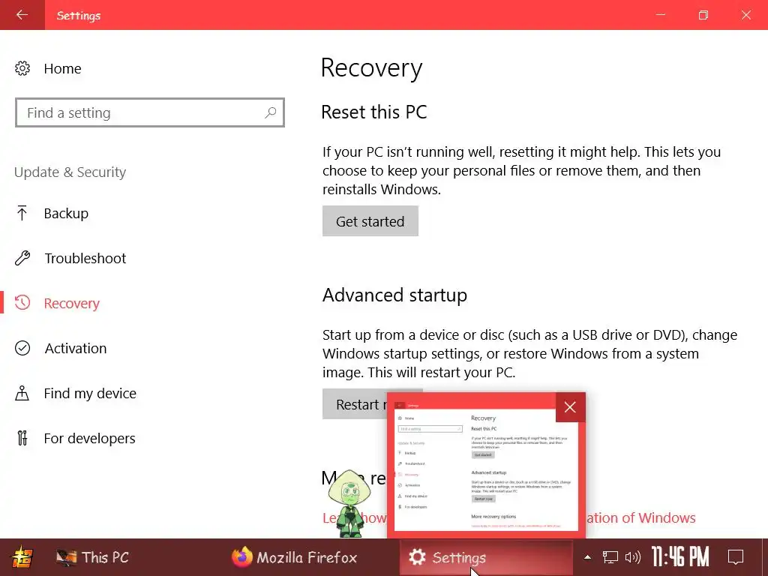Screen dimensions: 768x576
Task: Select the Troubleshoot wrench icon
Action: [22, 258]
